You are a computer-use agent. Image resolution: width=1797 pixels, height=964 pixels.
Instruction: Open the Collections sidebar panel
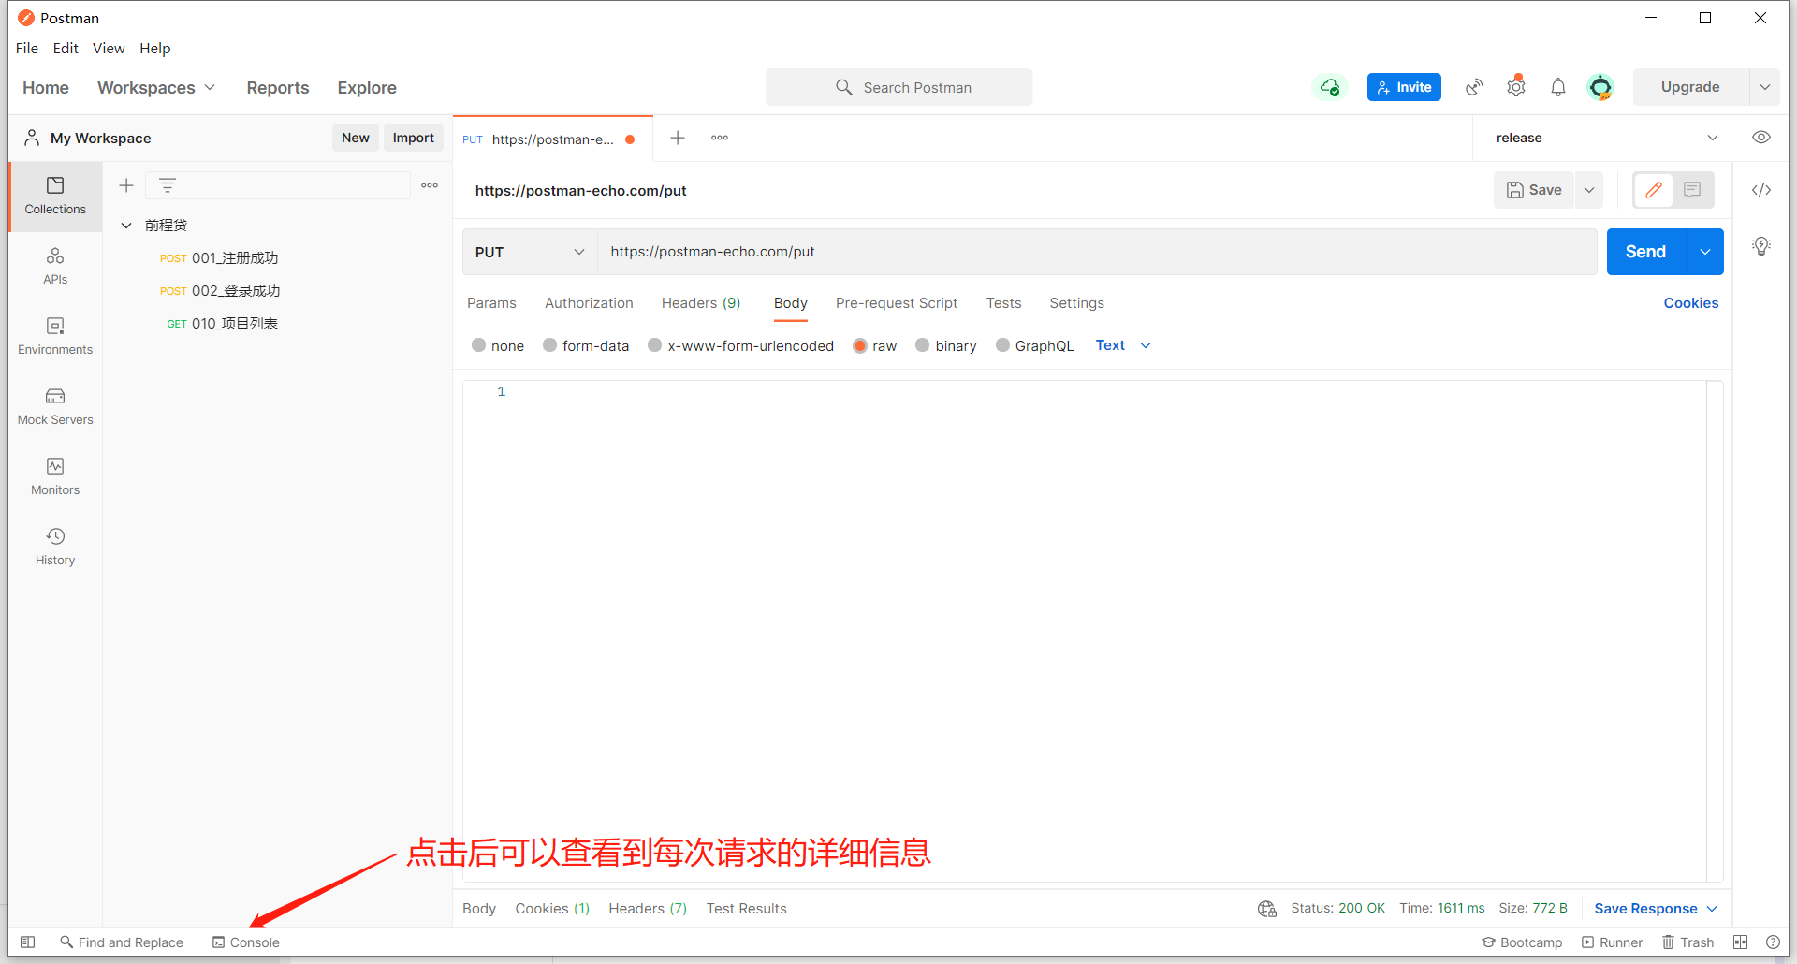tap(55, 197)
